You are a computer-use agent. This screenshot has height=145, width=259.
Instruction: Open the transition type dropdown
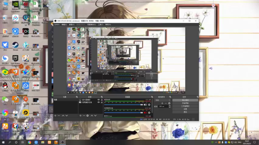pyautogui.click(x=163, y=100)
